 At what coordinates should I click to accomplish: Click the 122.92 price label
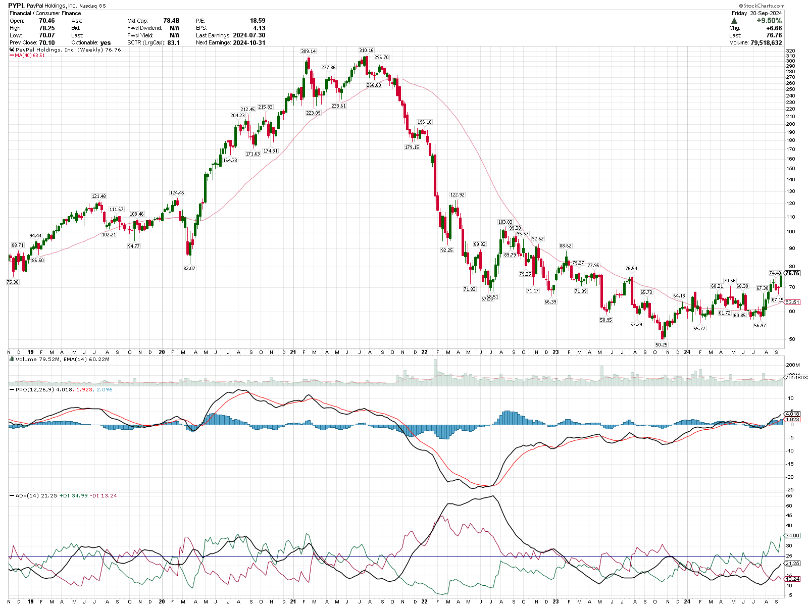coord(457,195)
